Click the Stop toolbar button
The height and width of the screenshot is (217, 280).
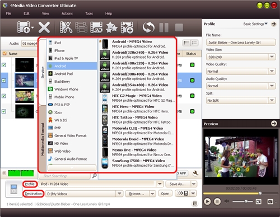click(179, 27)
